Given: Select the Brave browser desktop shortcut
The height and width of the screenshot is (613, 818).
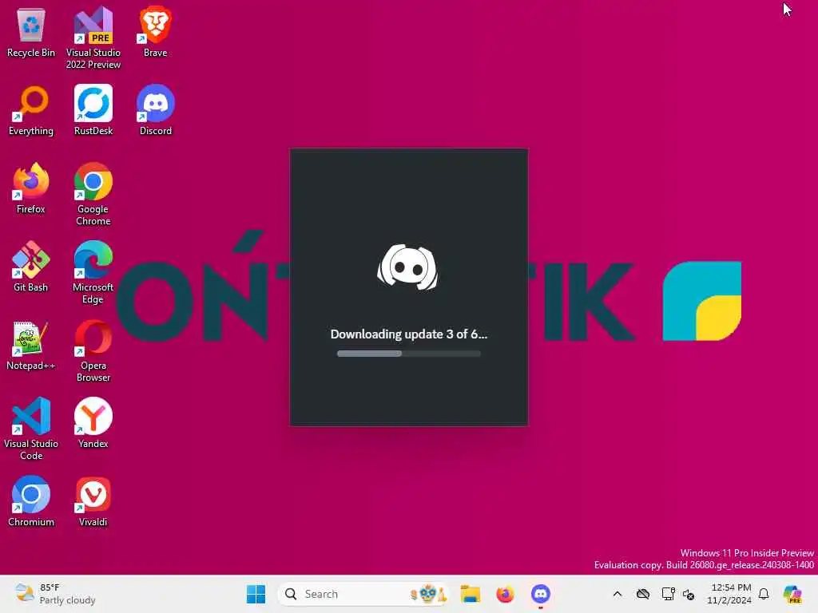Looking at the screenshot, I should coord(156,32).
